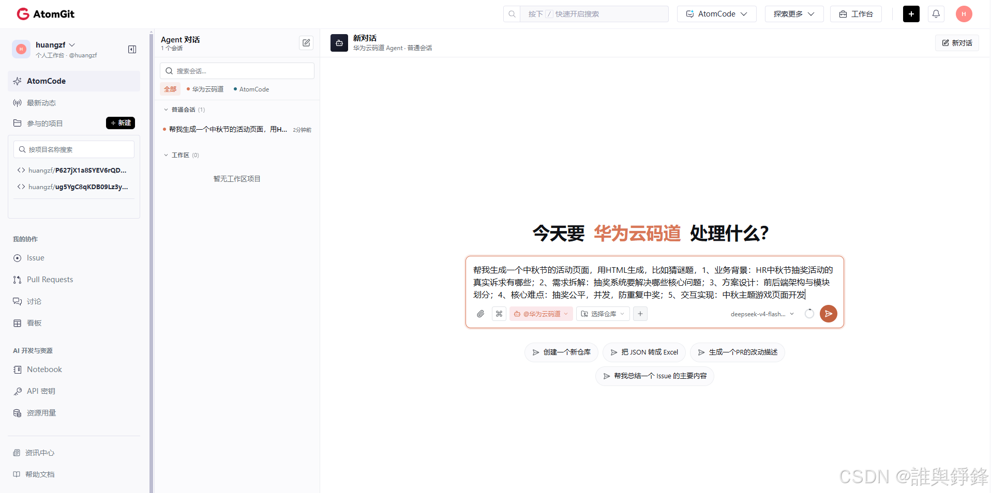Viewport: 991px width, 493px height.
Task: Send the message with the orange send button
Action: coord(829,314)
